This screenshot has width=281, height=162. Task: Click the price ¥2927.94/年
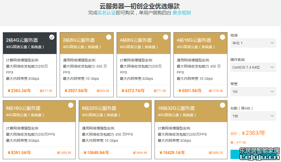[76, 91]
